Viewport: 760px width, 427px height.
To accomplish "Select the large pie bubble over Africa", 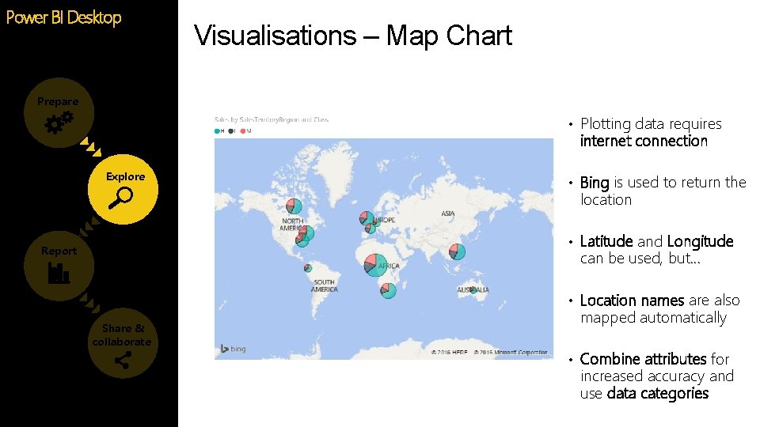I will (x=375, y=266).
